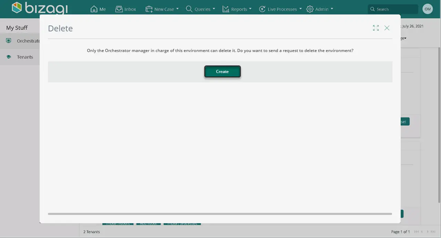Click the page vertical scrollbar

click(x=439, y=125)
